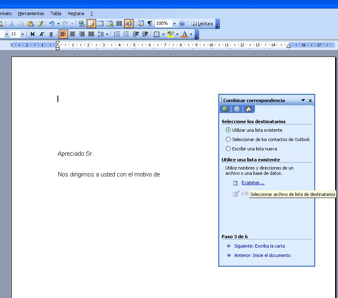Center align text using toolbar icon
The image size is (338, 298).
tap(72, 34)
